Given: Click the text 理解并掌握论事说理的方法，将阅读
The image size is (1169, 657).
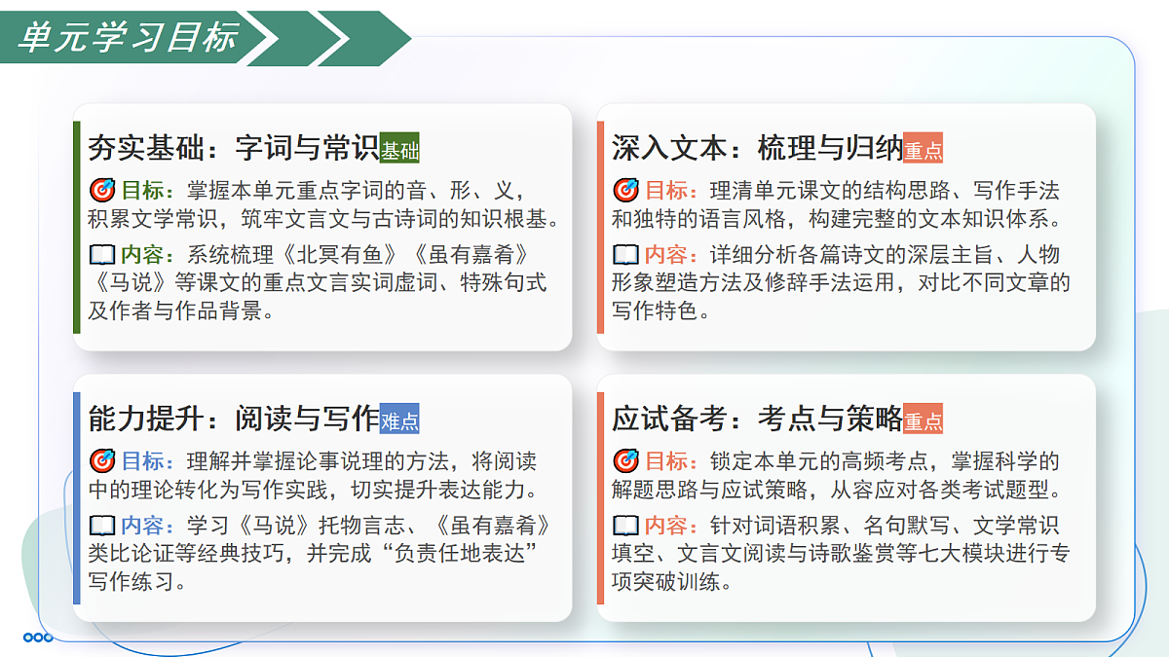Looking at the screenshot, I should [361, 460].
